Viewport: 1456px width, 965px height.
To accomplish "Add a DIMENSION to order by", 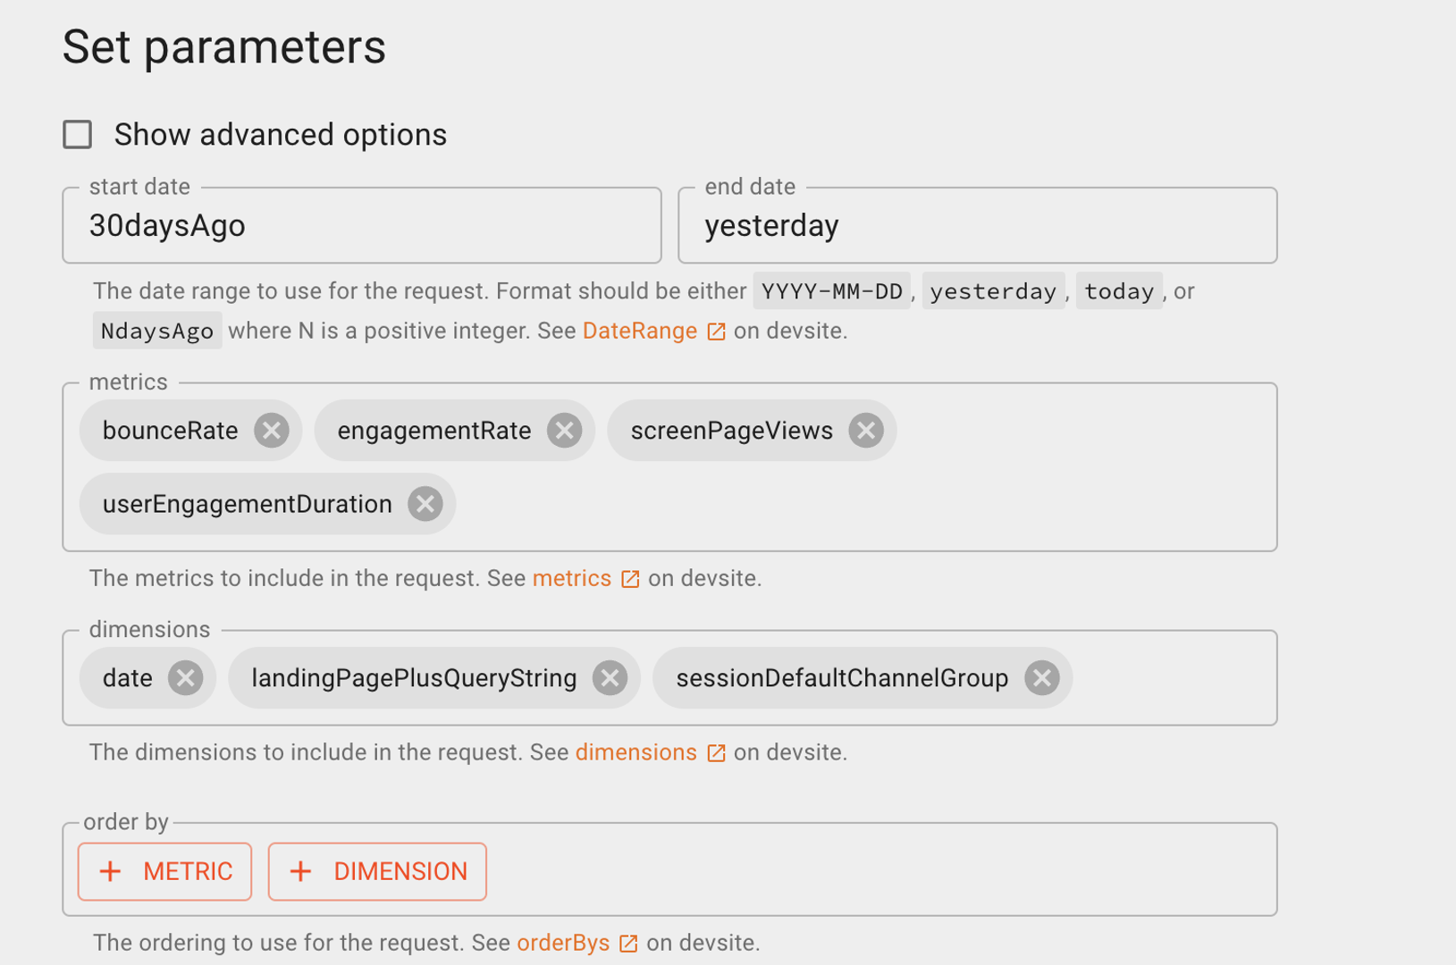I will [377, 871].
